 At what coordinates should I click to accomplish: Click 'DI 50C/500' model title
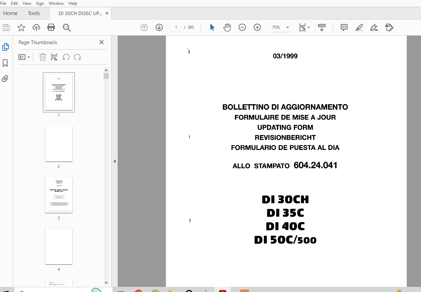pos(285,240)
